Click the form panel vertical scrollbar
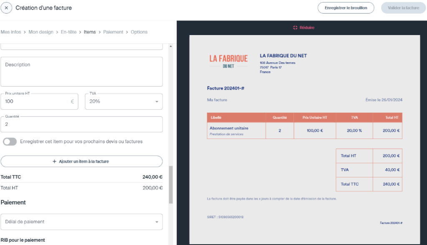This screenshot has width=427, height=245. [x=171, y=184]
